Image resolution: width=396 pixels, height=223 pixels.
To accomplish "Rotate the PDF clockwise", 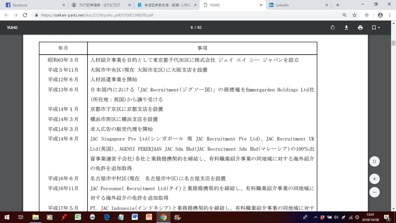I will 333,27.
